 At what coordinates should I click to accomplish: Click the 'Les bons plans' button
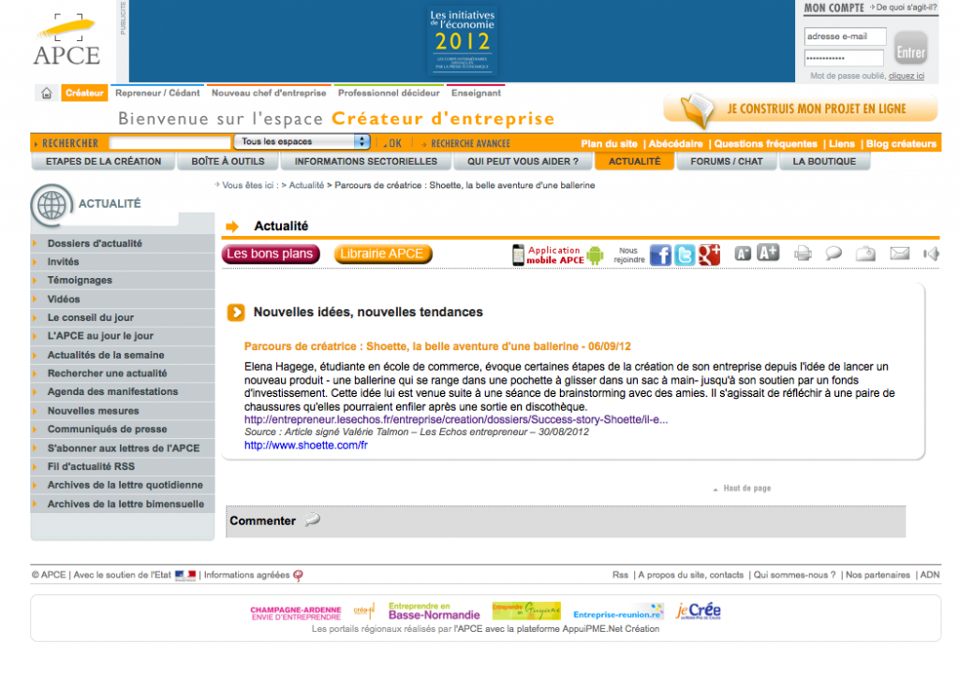click(271, 254)
